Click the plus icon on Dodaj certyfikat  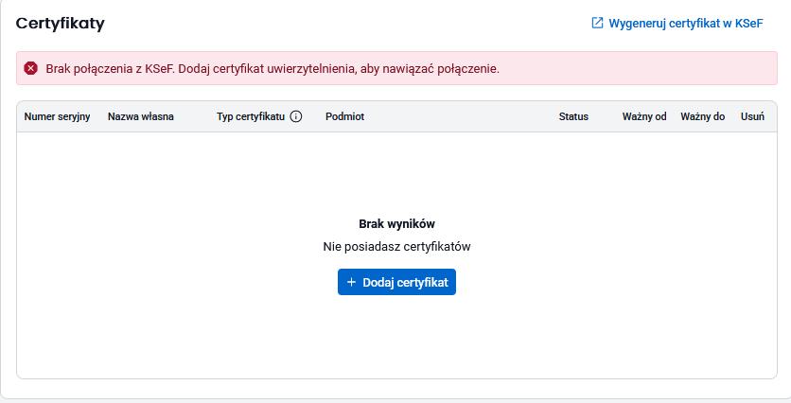[x=351, y=282]
